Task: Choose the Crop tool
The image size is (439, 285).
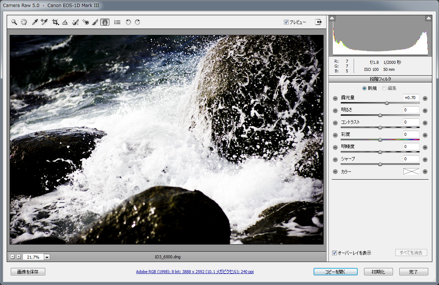Action: click(x=55, y=22)
